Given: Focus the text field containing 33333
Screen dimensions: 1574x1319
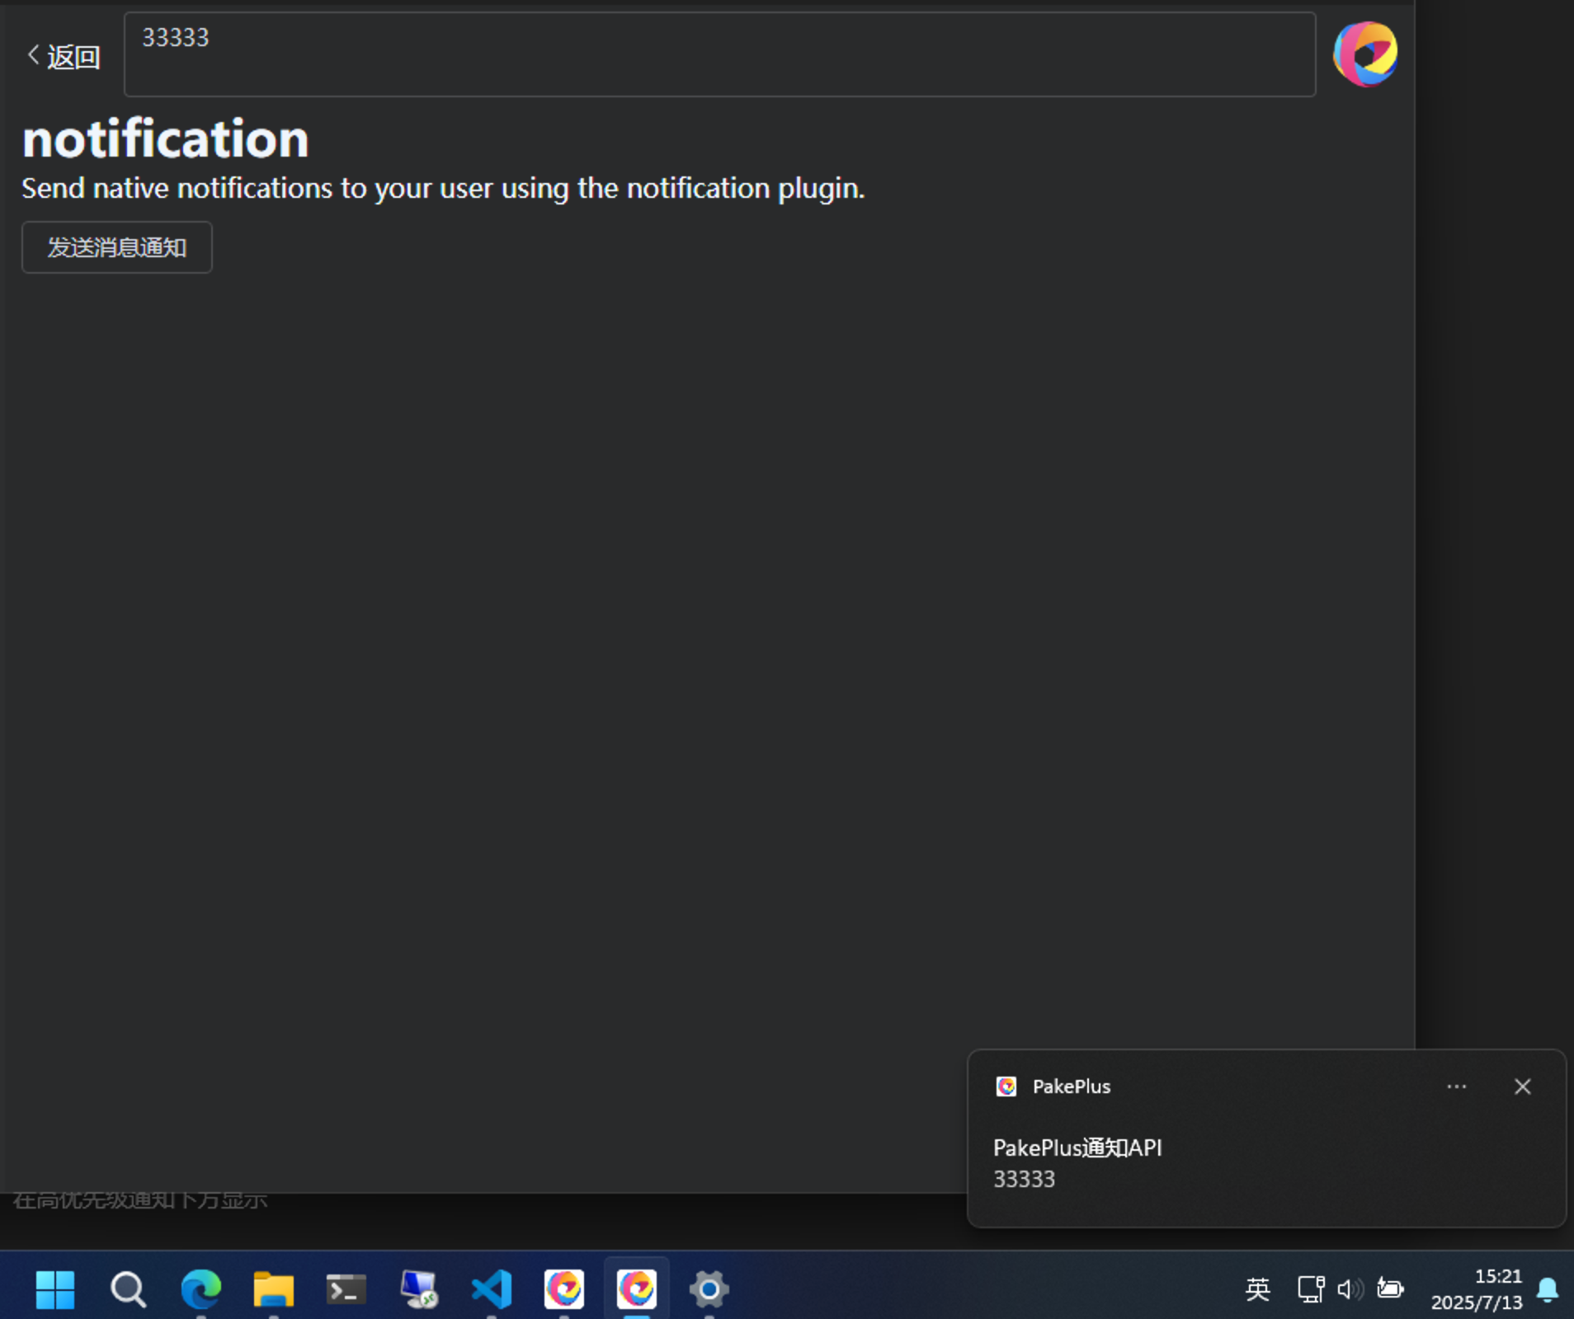Looking at the screenshot, I should point(719,54).
